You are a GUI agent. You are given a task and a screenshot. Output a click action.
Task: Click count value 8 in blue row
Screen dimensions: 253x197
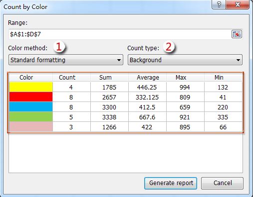pyautogui.click(x=71, y=107)
